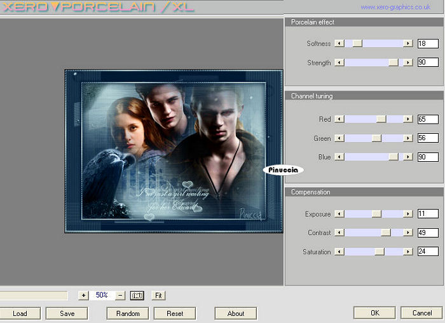Zoom in preview with plus button
The width and height of the screenshot is (445, 323).
point(83,296)
